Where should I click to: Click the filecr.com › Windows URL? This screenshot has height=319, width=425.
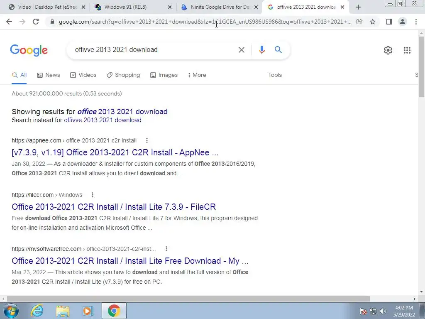[x=47, y=195]
